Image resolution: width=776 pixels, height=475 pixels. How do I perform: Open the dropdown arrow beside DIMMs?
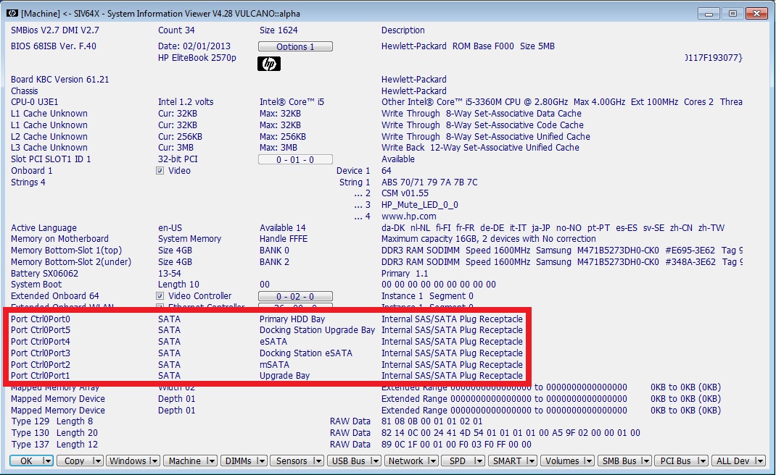(x=262, y=461)
